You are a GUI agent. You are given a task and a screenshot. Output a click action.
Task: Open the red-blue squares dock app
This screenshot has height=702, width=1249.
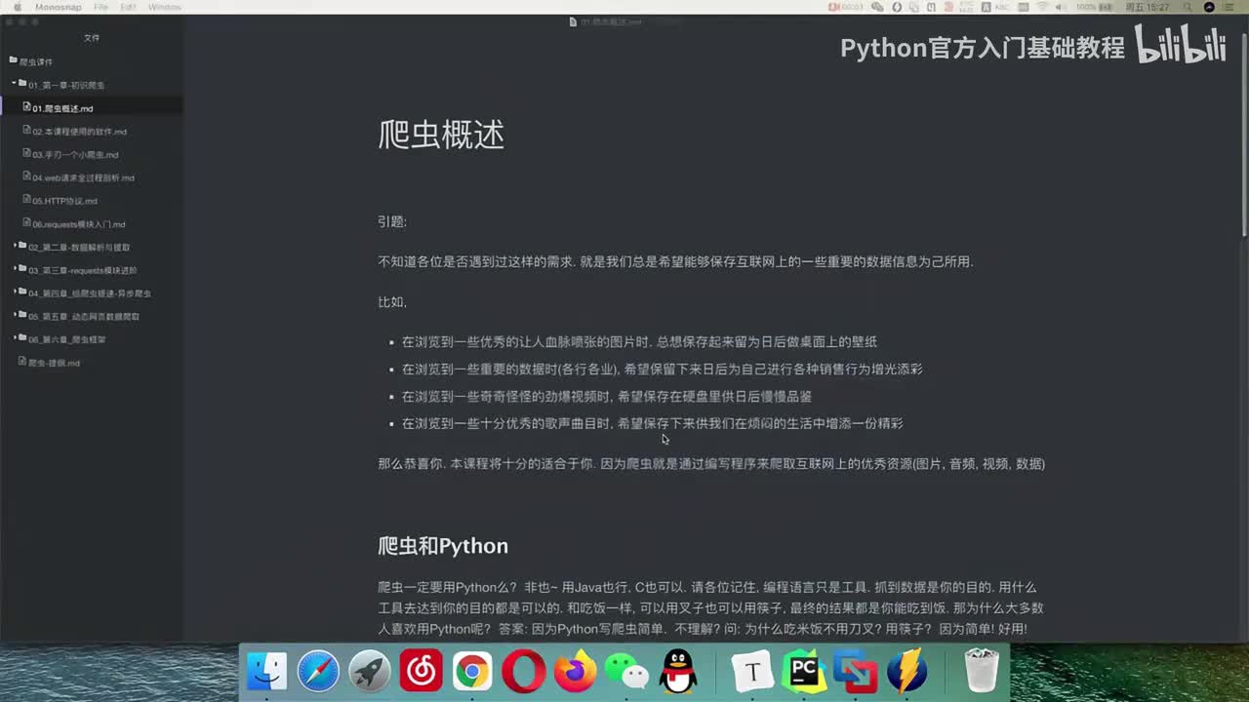[855, 672]
